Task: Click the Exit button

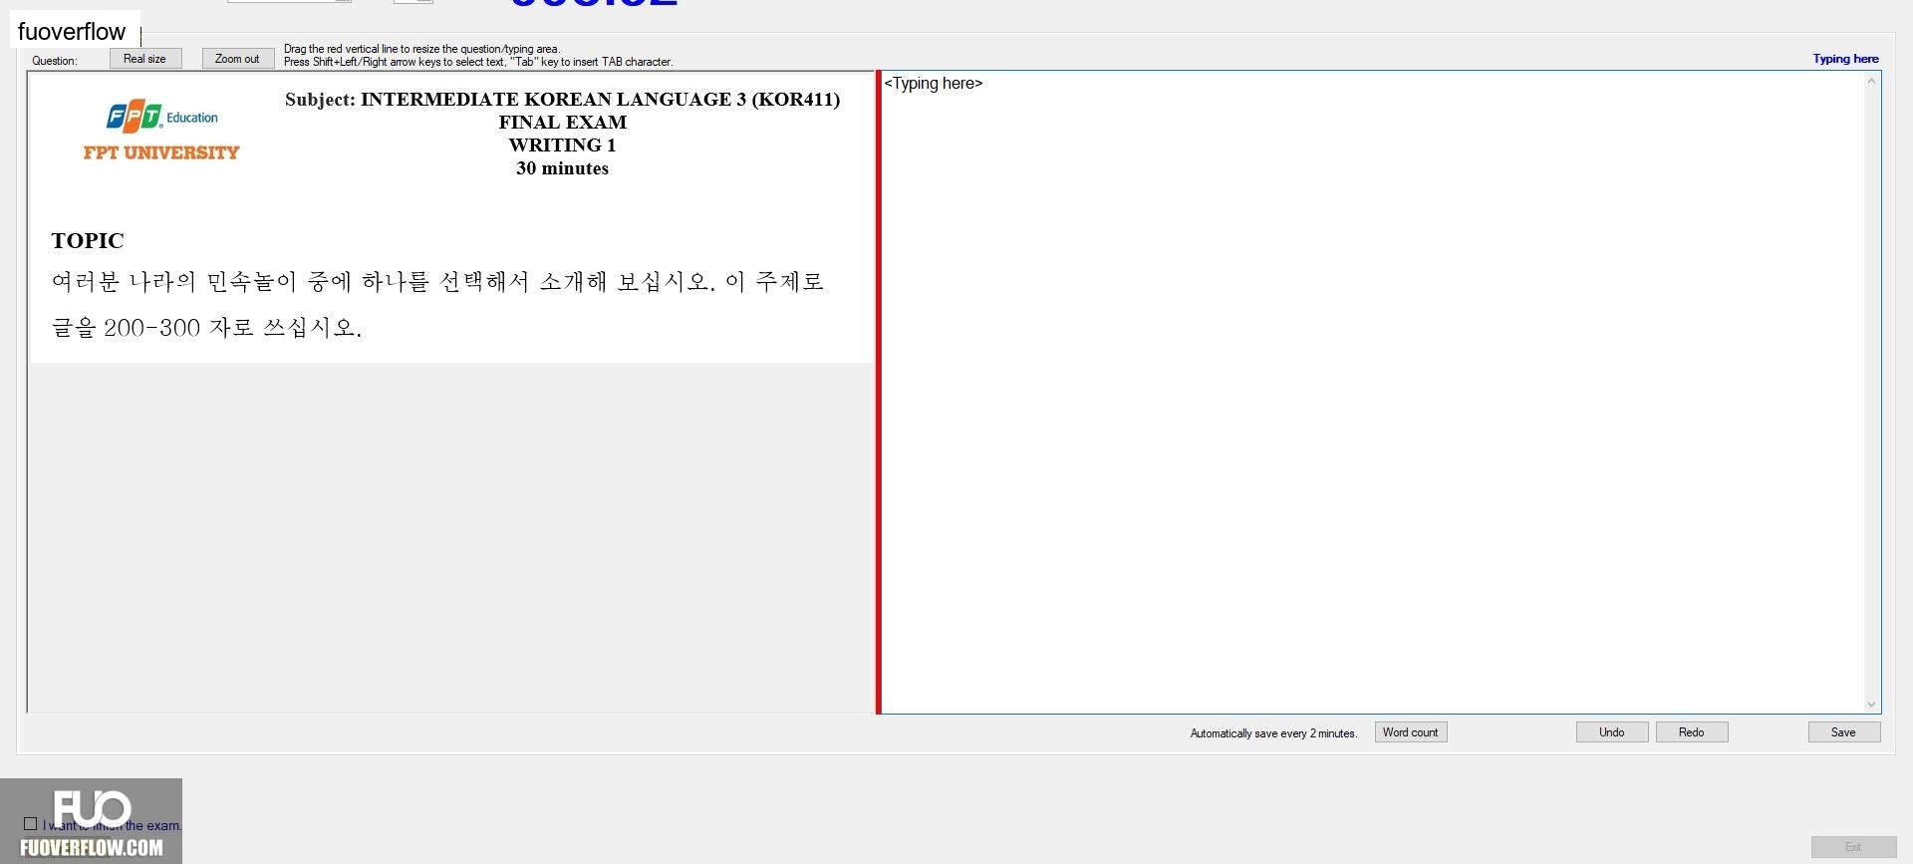Action: click(1853, 847)
